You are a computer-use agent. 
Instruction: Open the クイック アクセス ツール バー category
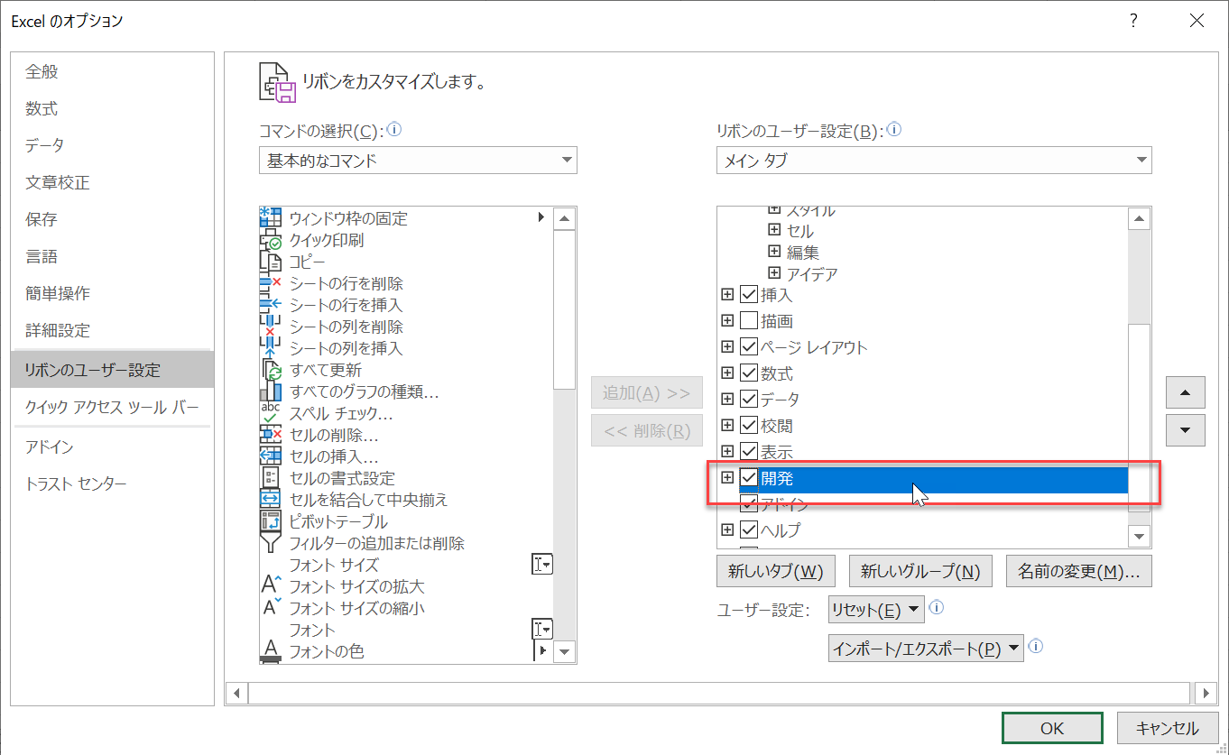(x=112, y=407)
